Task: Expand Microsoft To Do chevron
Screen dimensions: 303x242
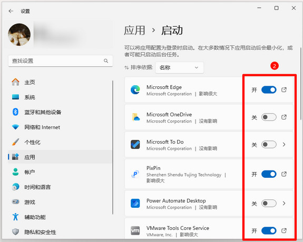Action: coord(284,144)
